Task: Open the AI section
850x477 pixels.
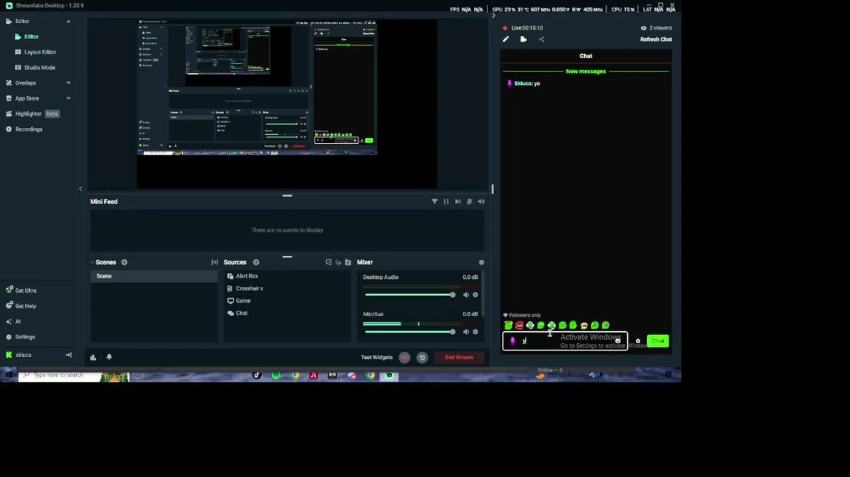Action: click(x=13, y=321)
